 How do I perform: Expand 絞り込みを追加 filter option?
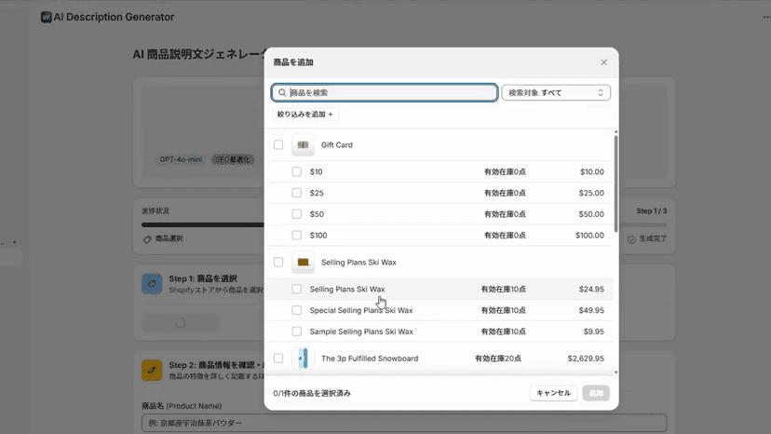(304, 115)
